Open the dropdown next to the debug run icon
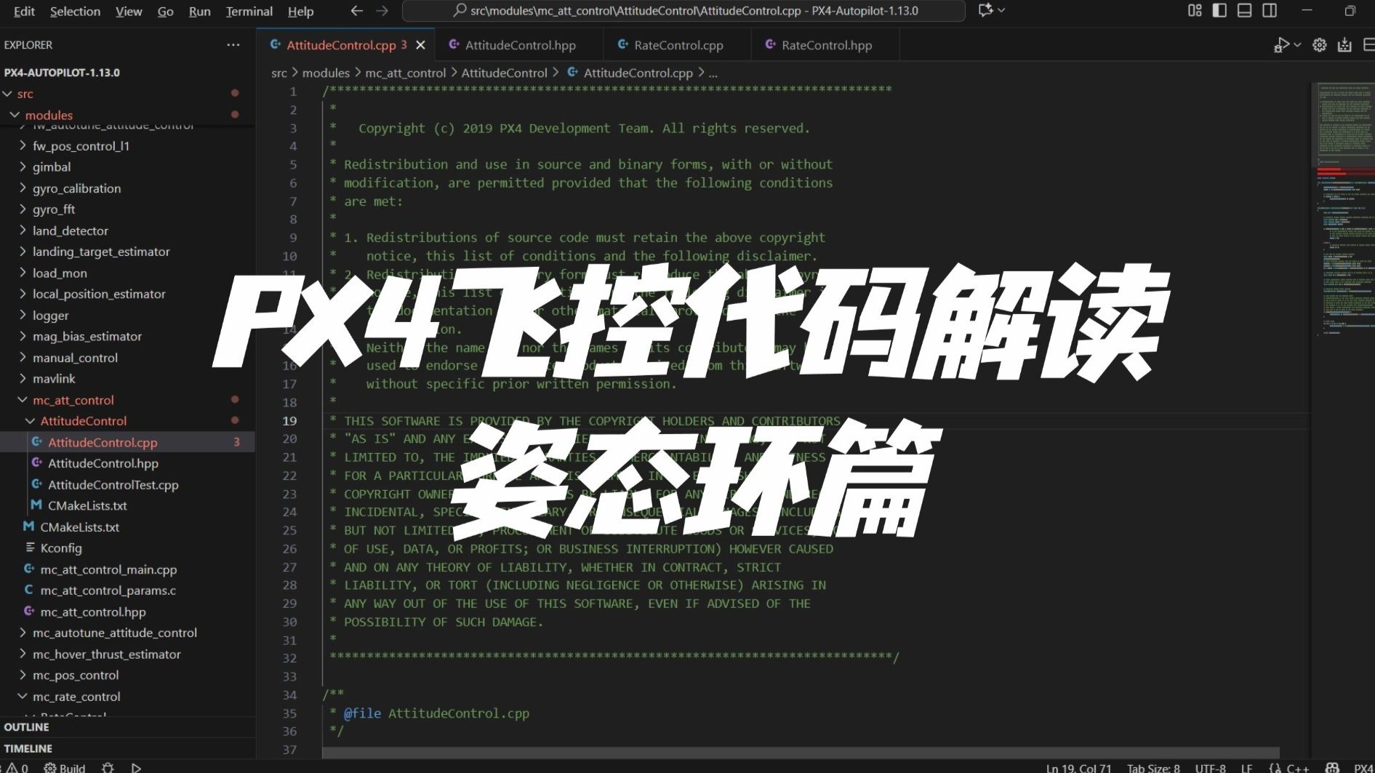The width and height of the screenshot is (1375, 773). 1297,45
